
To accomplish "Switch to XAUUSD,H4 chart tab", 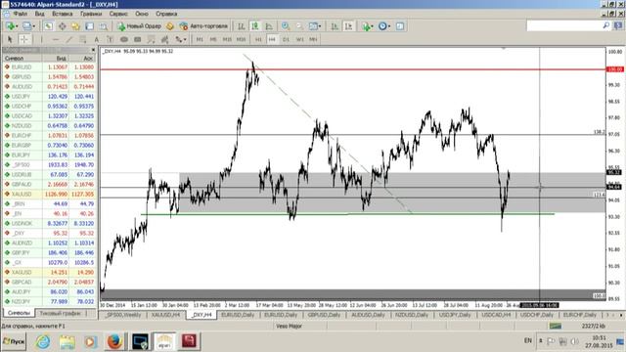I will 165,315.
